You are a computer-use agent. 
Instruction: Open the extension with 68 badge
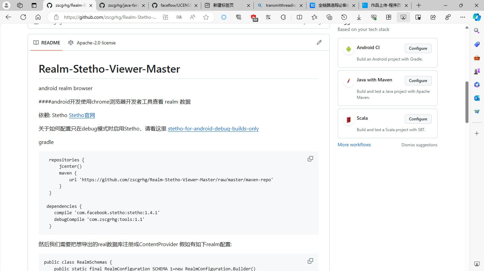[x=254, y=17]
